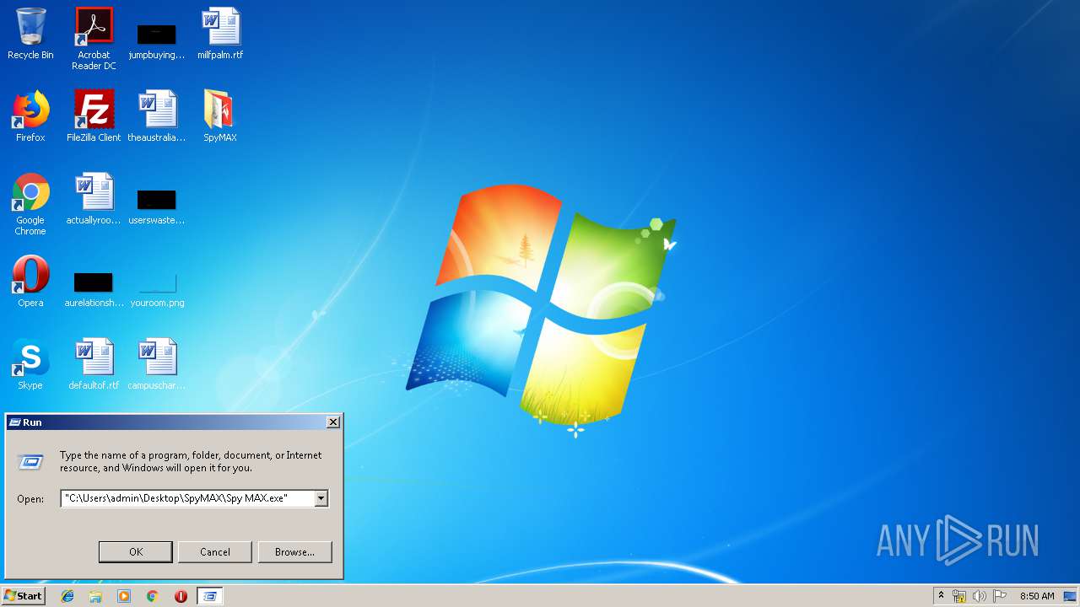The image size is (1080, 607).
Task: Launch Skype desktop shortcut
Action: (x=30, y=364)
